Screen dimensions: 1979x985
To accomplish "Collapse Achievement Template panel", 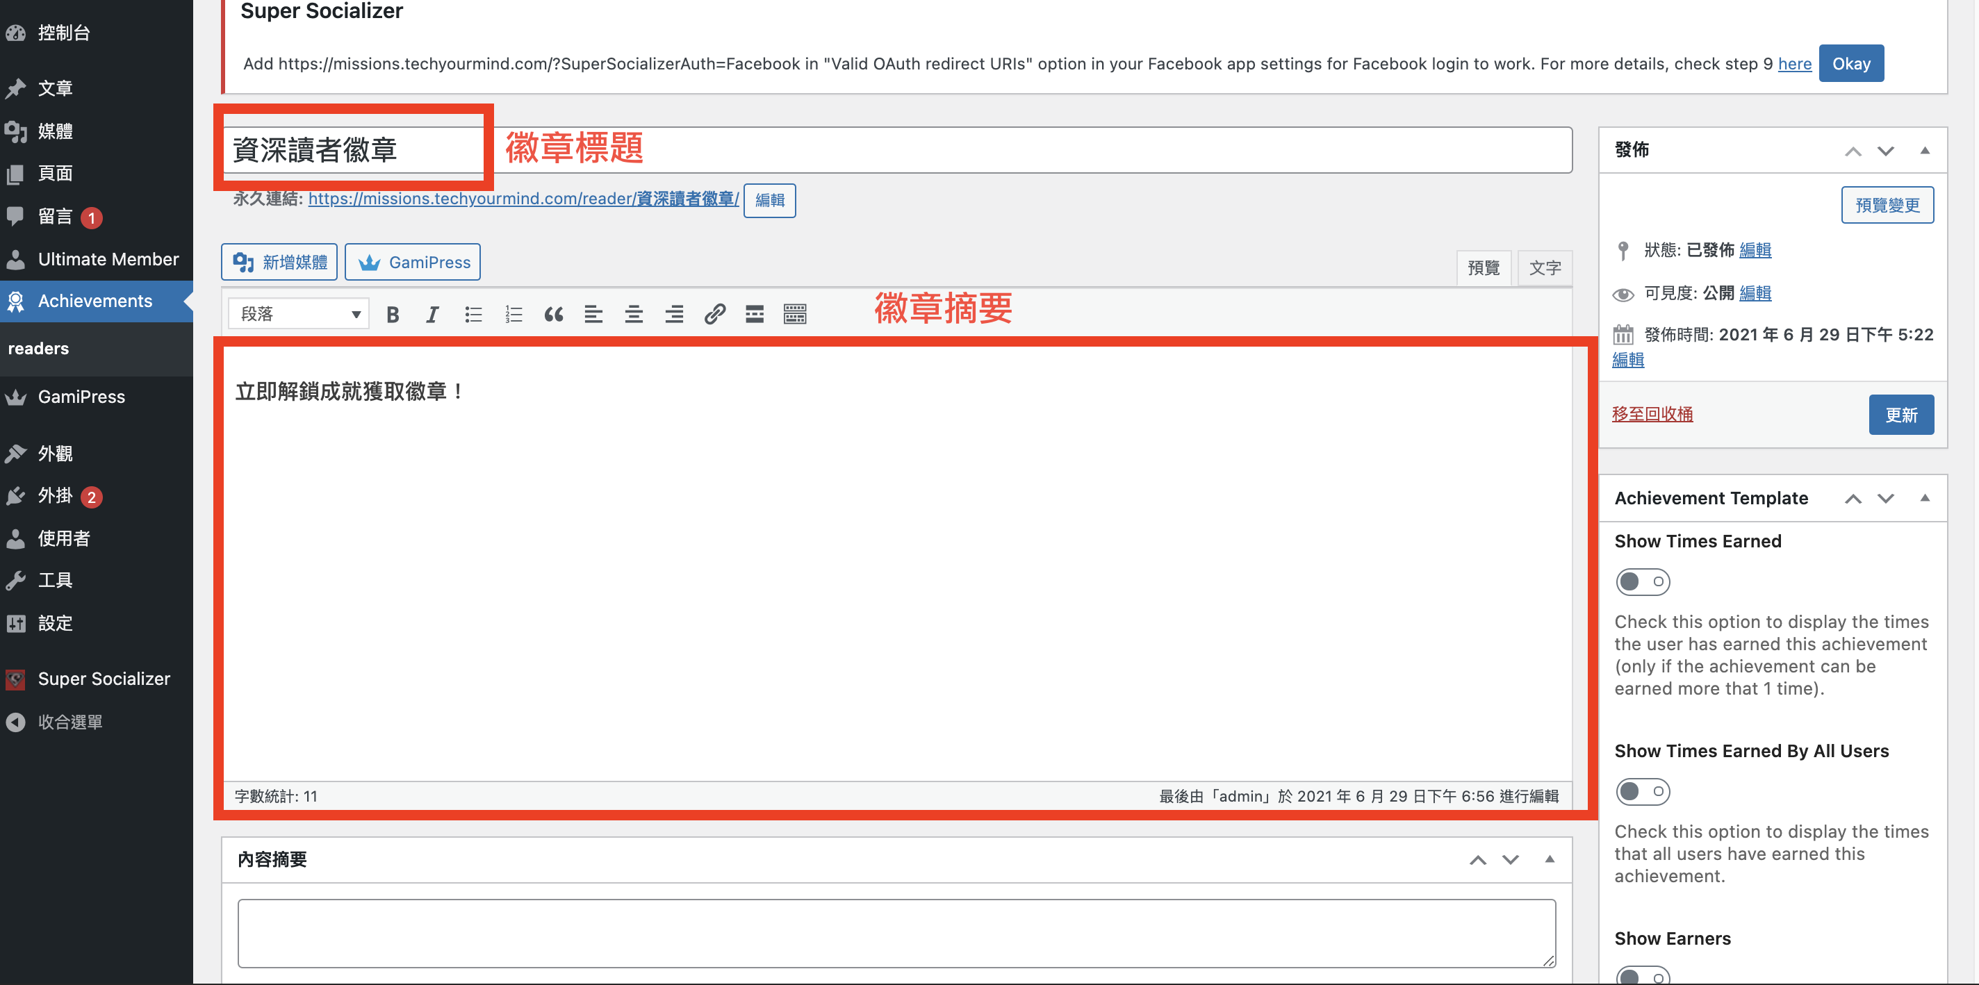I will (1925, 498).
